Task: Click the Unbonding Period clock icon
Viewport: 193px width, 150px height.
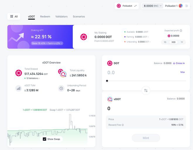Action: tap(61, 88)
